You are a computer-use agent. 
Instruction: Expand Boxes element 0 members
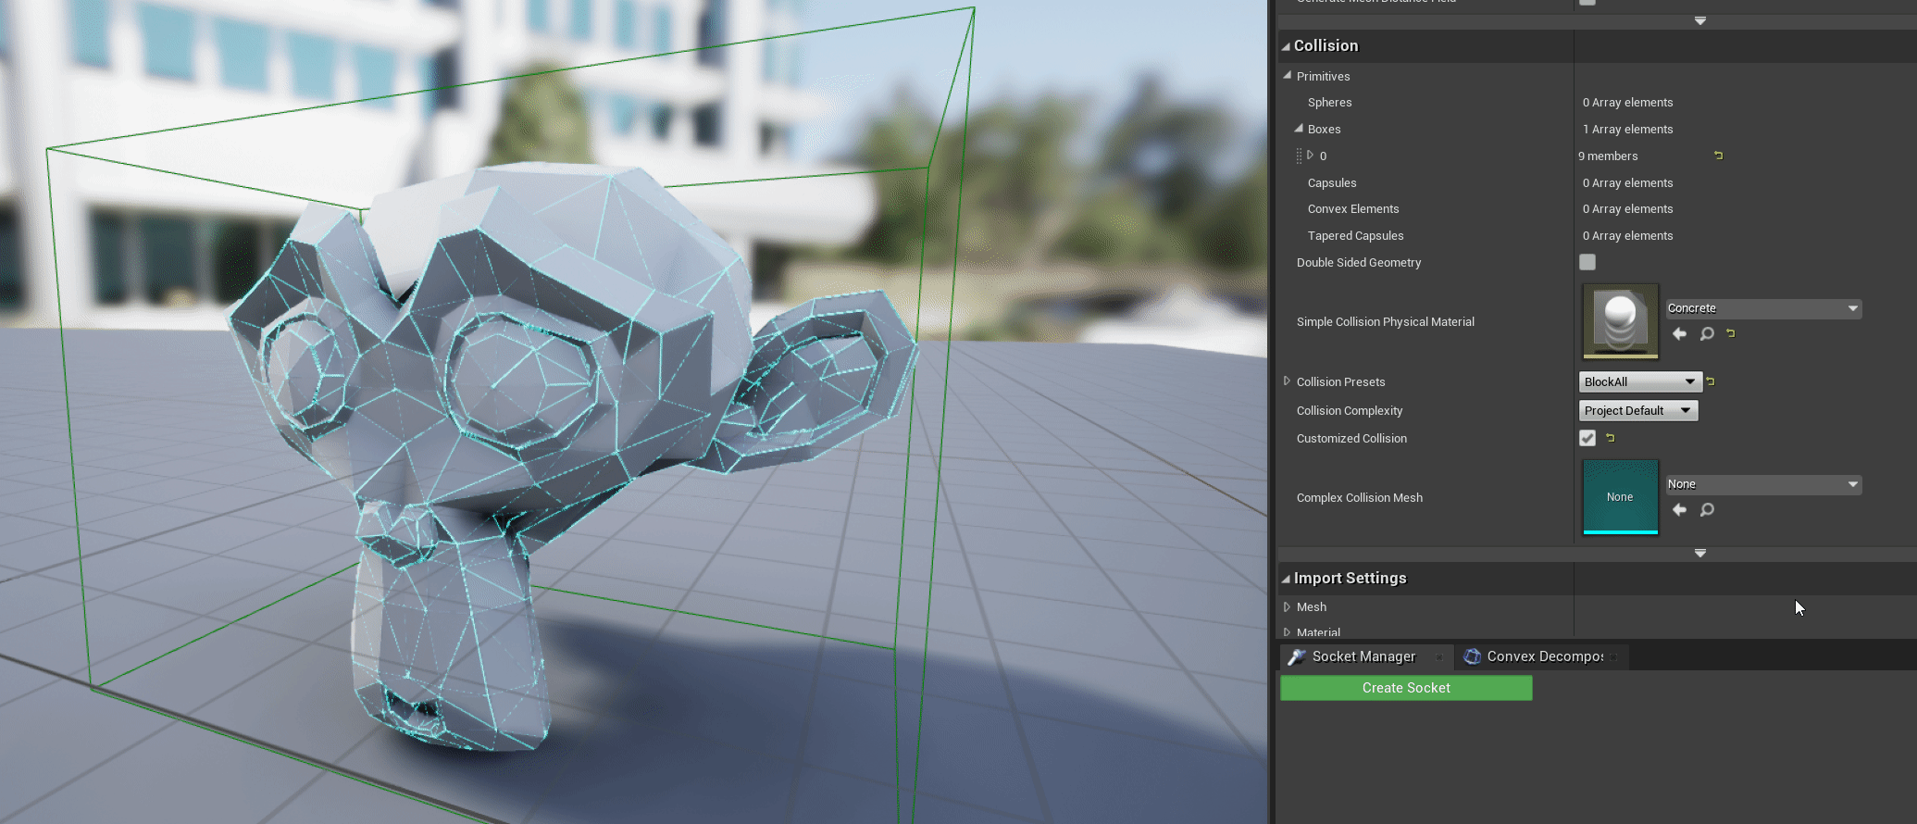tap(1310, 156)
